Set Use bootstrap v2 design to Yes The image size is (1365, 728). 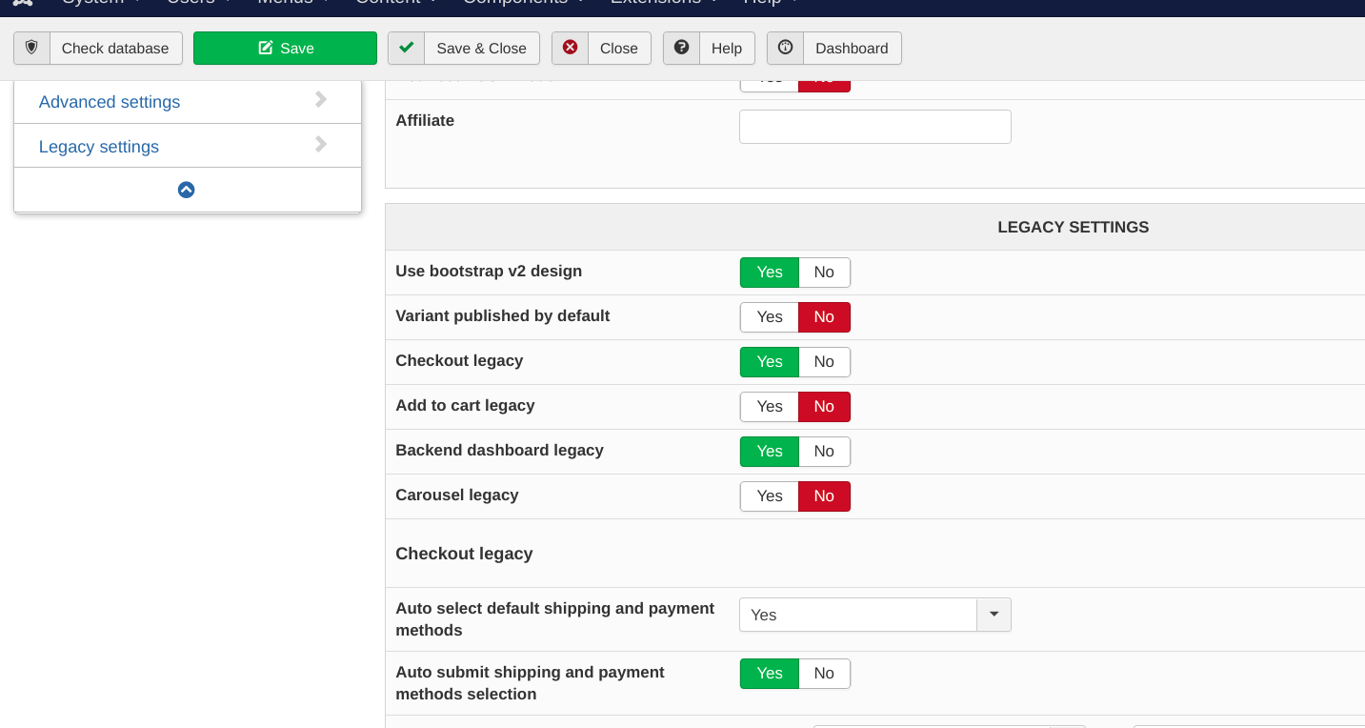coord(770,273)
